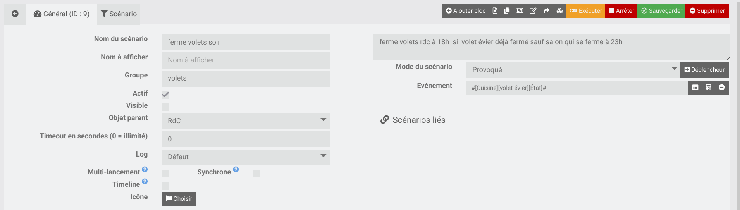Click the edit pencil icon in toolbar
The image size is (740, 210).
coord(533,11)
